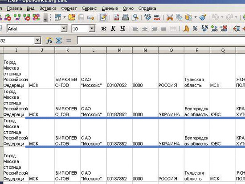
Task: Toggle AutoSpellcheck red-underline ABC icon
Action: pyautogui.click(x=157, y=17)
